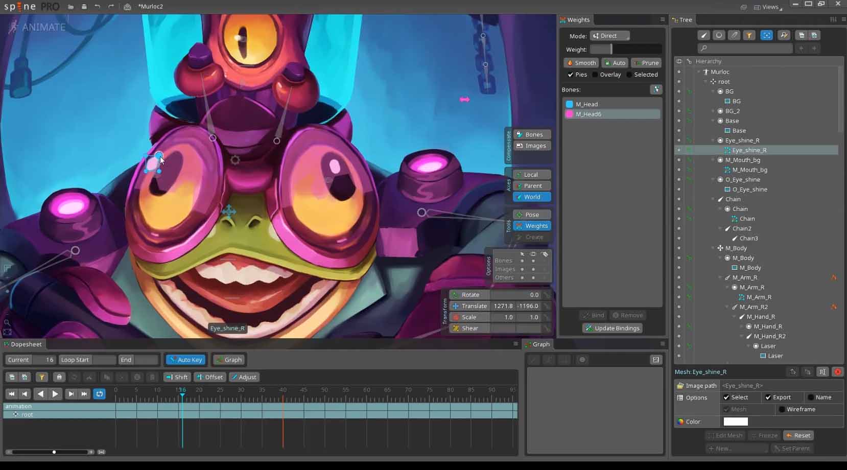Image resolution: width=847 pixels, height=470 pixels.
Task: Toggle the blue center-on-selection icon in Tree
Action: pyautogui.click(x=766, y=35)
